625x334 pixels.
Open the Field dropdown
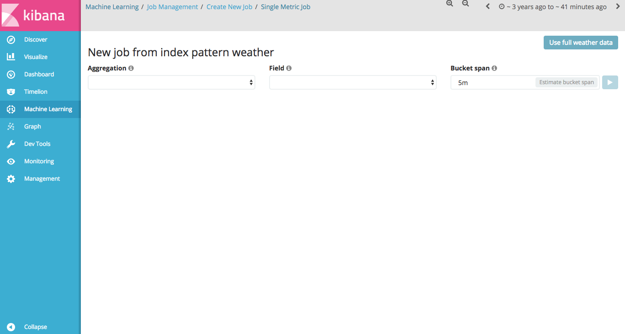tap(353, 82)
